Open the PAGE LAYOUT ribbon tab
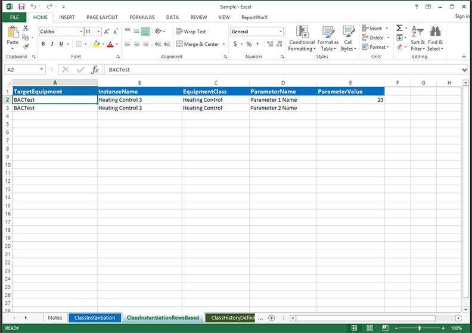 pos(101,17)
